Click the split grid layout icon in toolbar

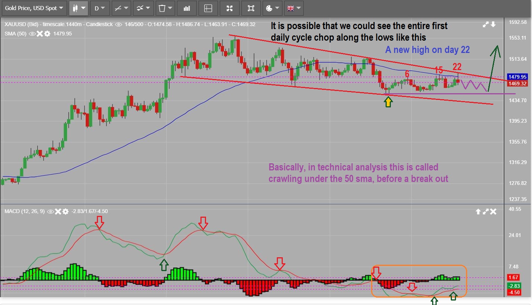coord(208,8)
